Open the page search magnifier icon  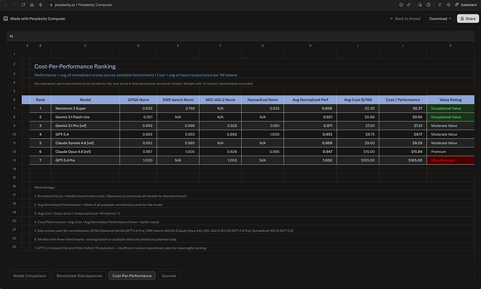(x=420, y=5)
